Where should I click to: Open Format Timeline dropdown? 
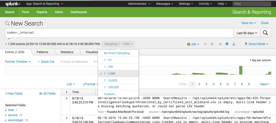18,62
